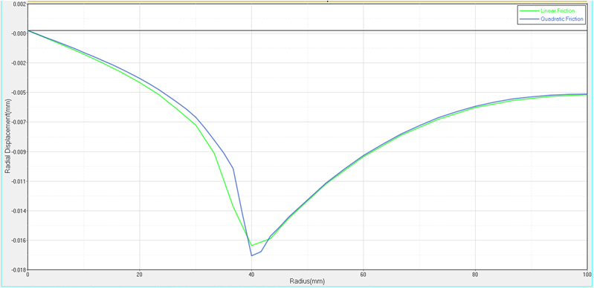Select the Radius(mm) axis title
Viewport: 594px width, 288px height.
pos(307,281)
